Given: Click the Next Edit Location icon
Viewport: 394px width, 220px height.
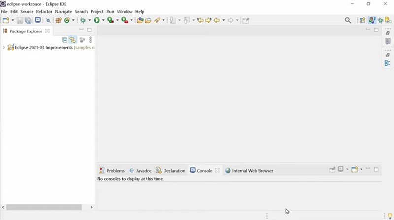Looking at the screenshot, I should point(208,20).
